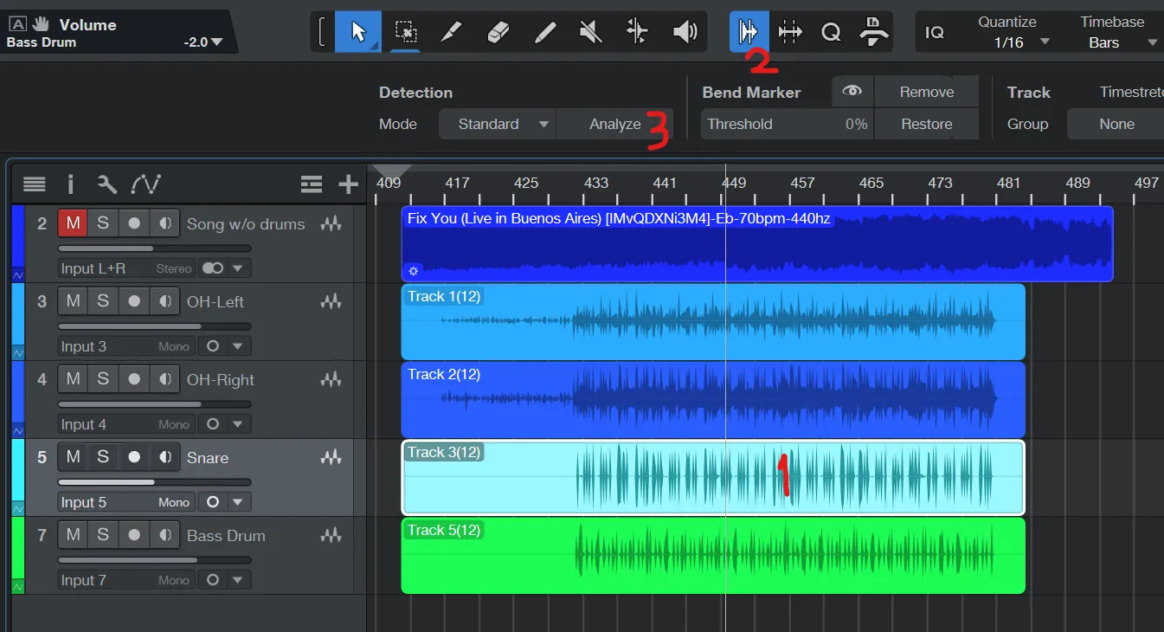This screenshot has height=632, width=1164.
Task: Open the Audio Bend panel icon
Action: [x=748, y=32]
